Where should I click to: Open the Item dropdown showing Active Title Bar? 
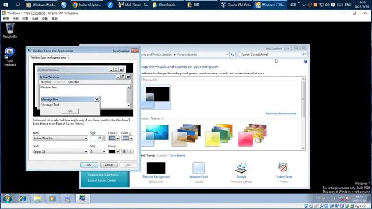pos(60,138)
